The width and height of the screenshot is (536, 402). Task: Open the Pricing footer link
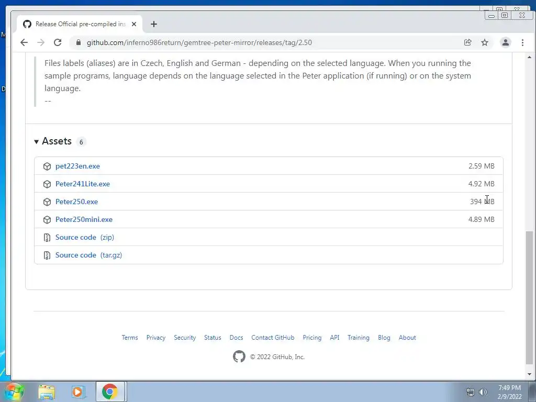tap(312, 338)
